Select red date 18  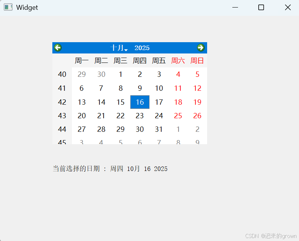[x=178, y=102]
